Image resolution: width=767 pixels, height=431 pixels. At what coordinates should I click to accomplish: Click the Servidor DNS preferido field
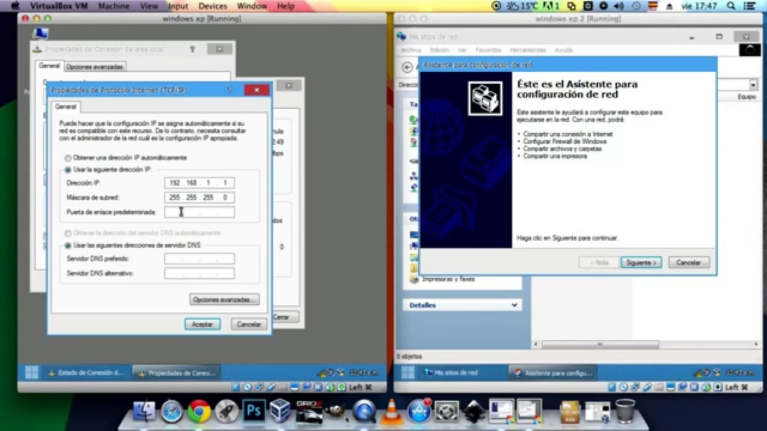coord(200,259)
